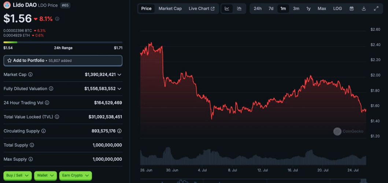Image resolution: width=388 pixels, height=183 pixels.
Task: Set chart range to 1m
Action: [x=283, y=9]
